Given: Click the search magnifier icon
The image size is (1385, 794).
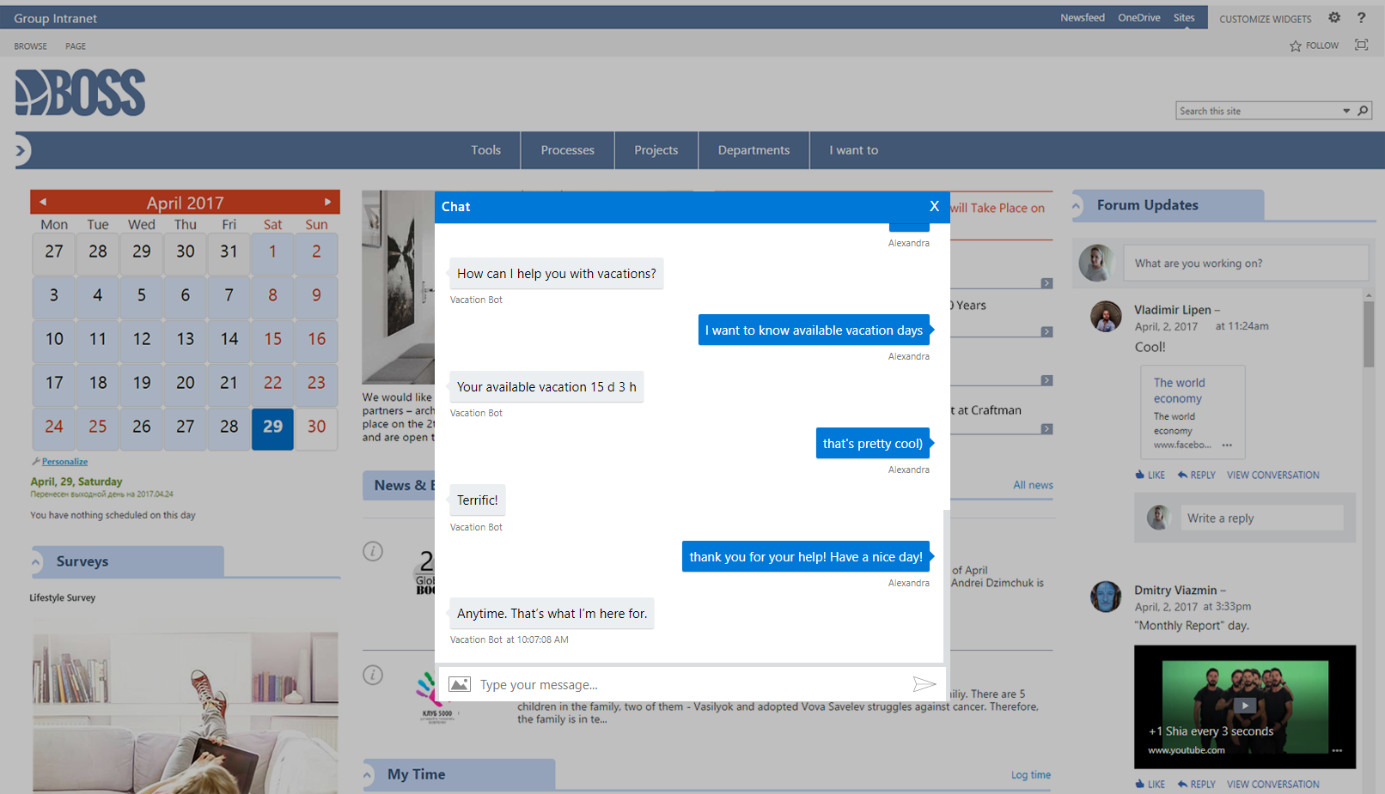Looking at the screenshot, I should pos(1363,111).
